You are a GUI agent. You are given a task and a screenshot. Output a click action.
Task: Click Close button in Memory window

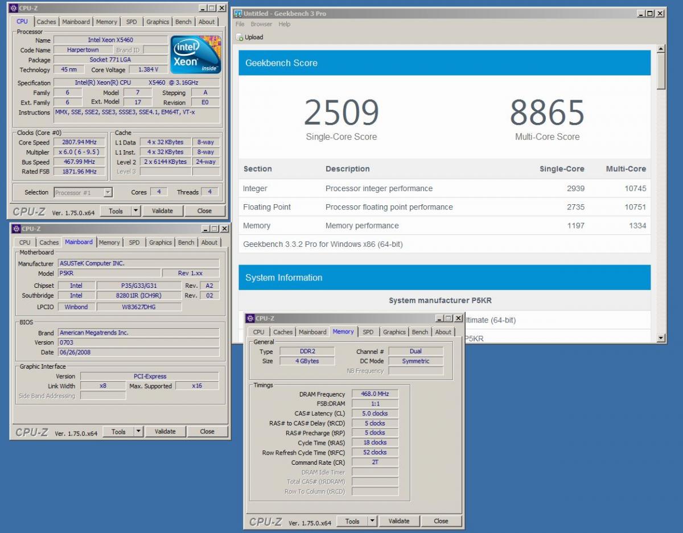[441, 521]
